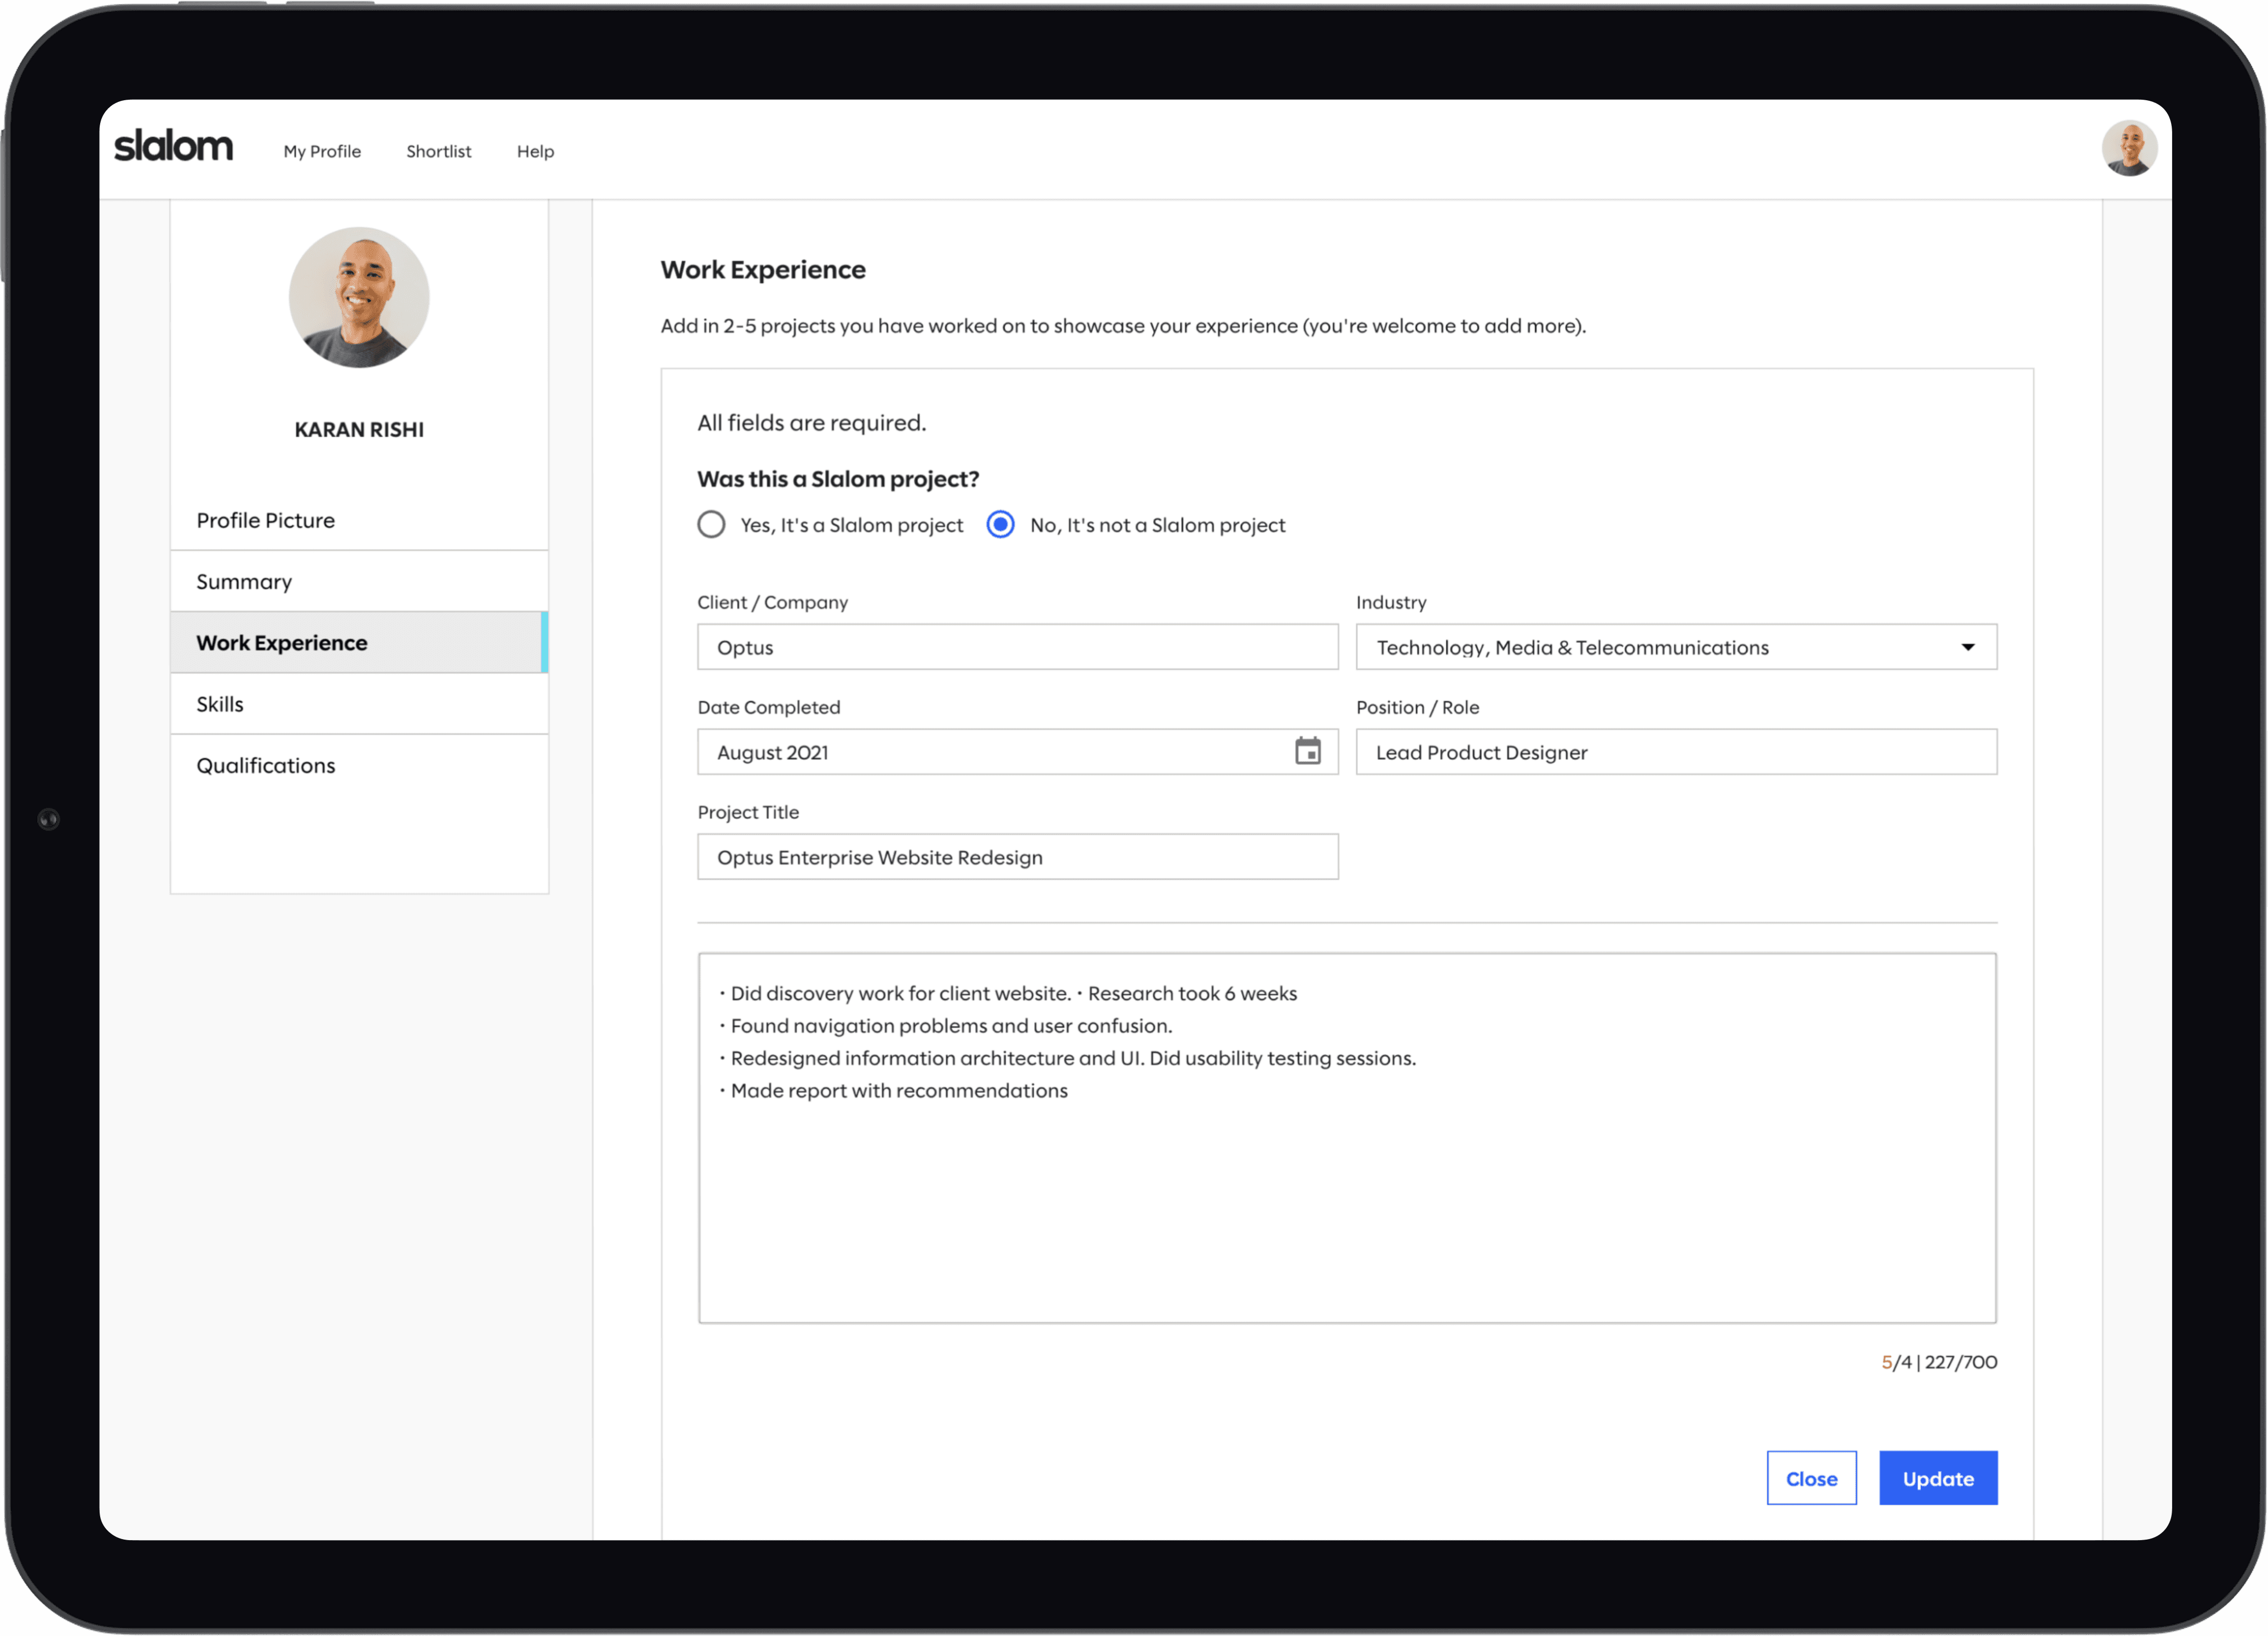Click the Project Title input field
Screen dimensions: 2268x1636
click(x=1017, y=857)
